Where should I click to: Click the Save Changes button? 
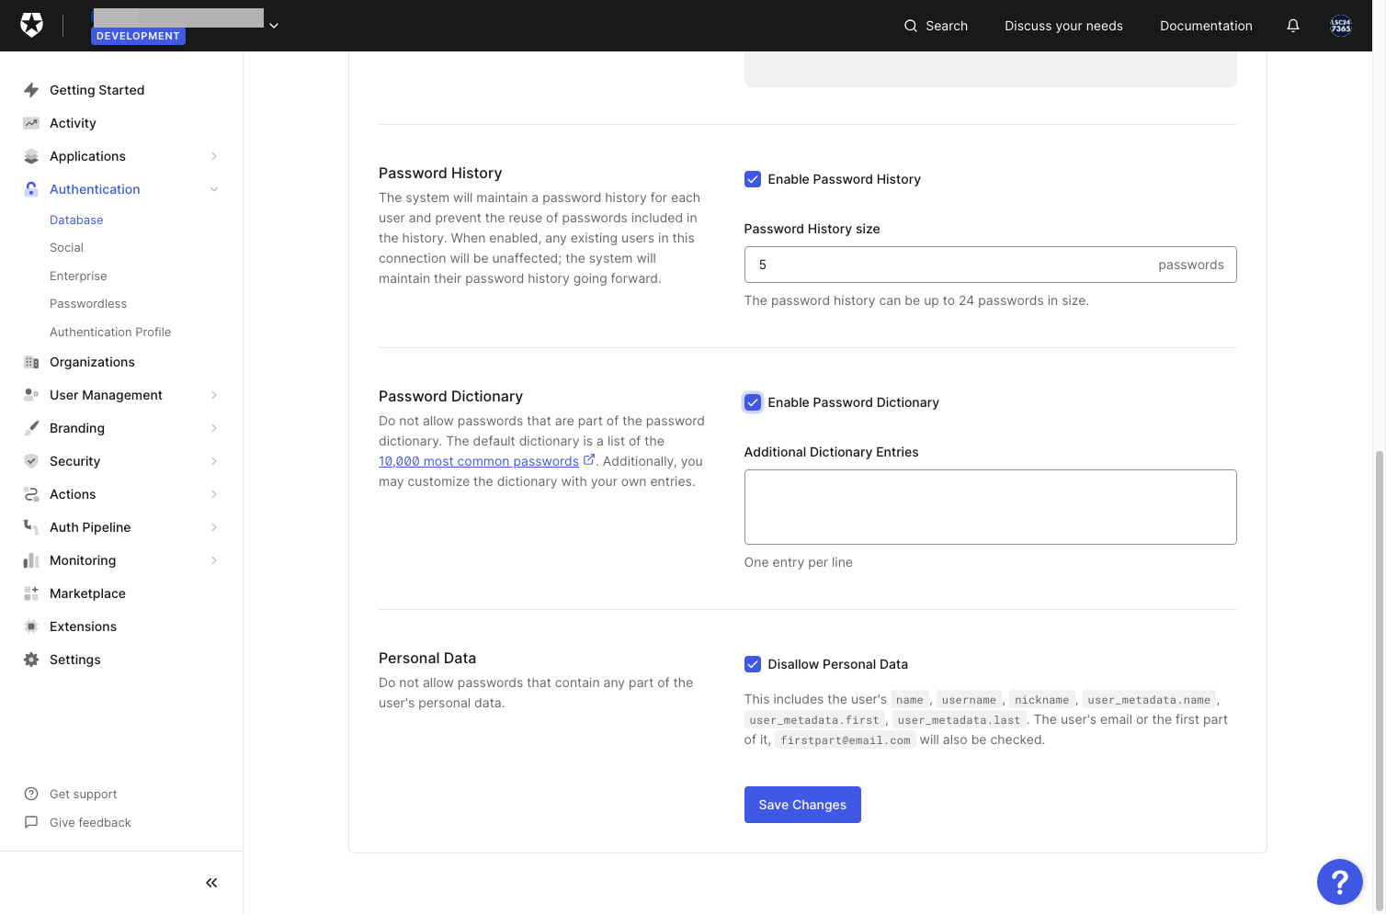click(802, 805)
